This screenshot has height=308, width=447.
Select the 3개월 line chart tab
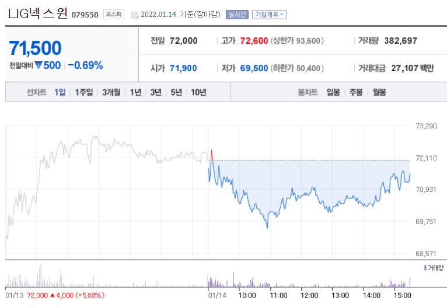tap(111, 92)
